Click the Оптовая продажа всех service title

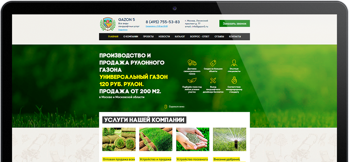[x=119, y=159]
